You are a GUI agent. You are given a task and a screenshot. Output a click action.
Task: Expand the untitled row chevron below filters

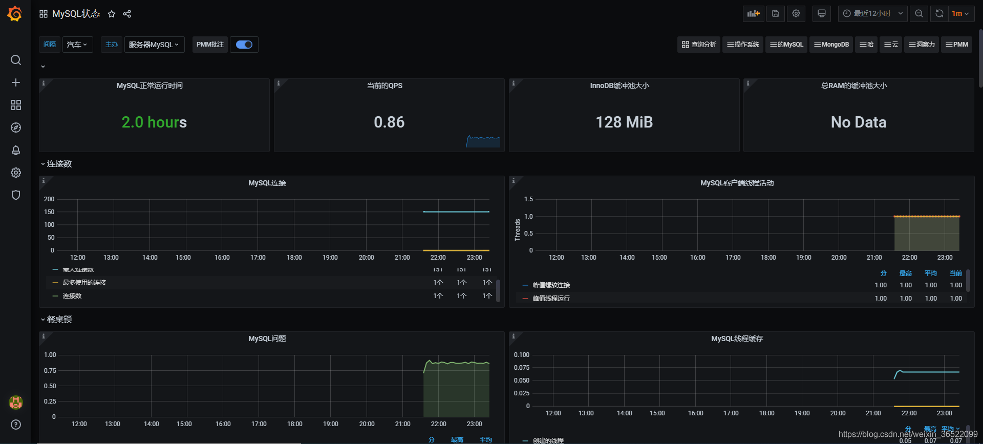(x=43, y=67)
